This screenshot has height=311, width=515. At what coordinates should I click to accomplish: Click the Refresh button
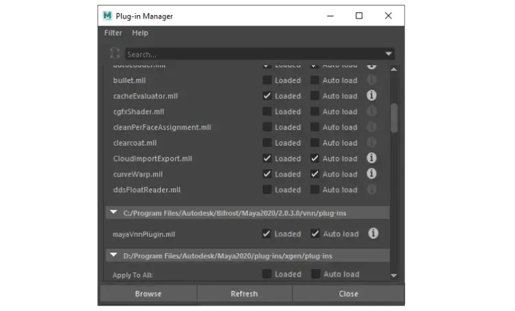click(x=244, y=294)
